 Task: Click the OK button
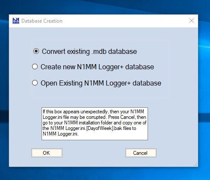click(x=47, y=153)
